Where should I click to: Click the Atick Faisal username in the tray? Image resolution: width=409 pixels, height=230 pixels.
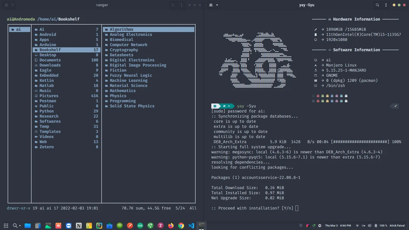pos(397,225)
